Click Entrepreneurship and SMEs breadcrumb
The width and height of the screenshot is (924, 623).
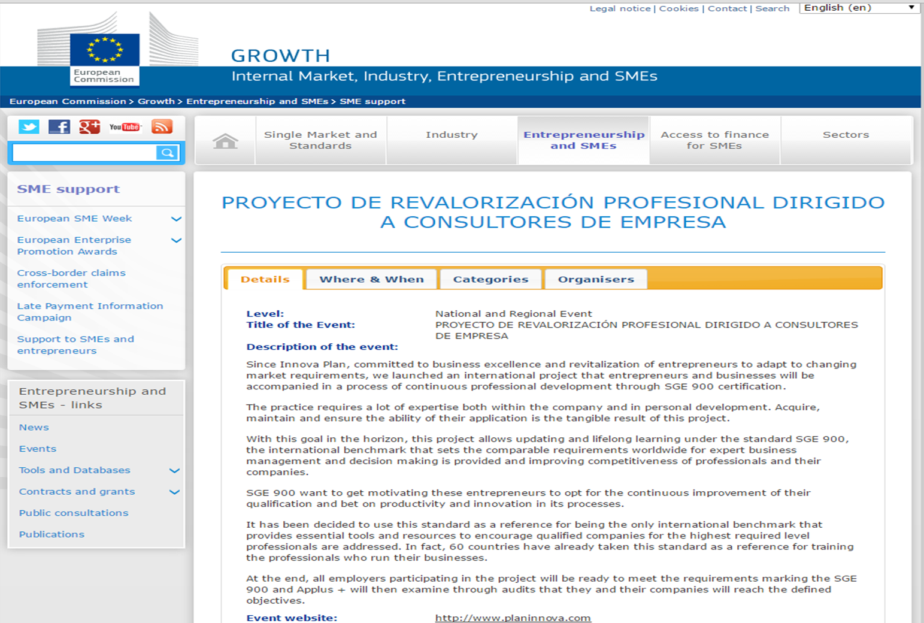(257, 101)
